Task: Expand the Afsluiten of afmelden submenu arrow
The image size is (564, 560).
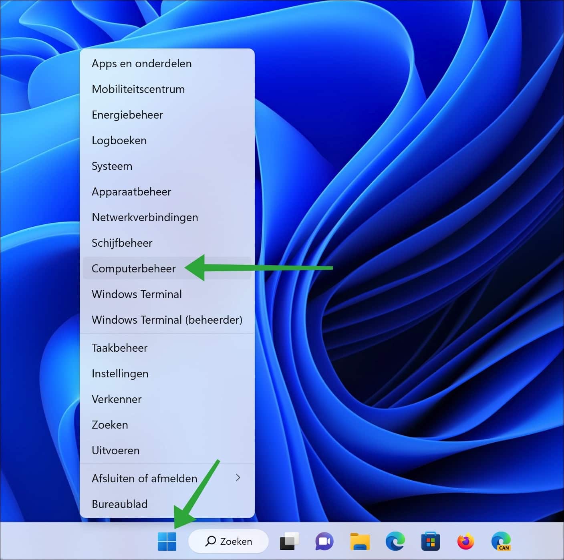Action: [238, 477]
